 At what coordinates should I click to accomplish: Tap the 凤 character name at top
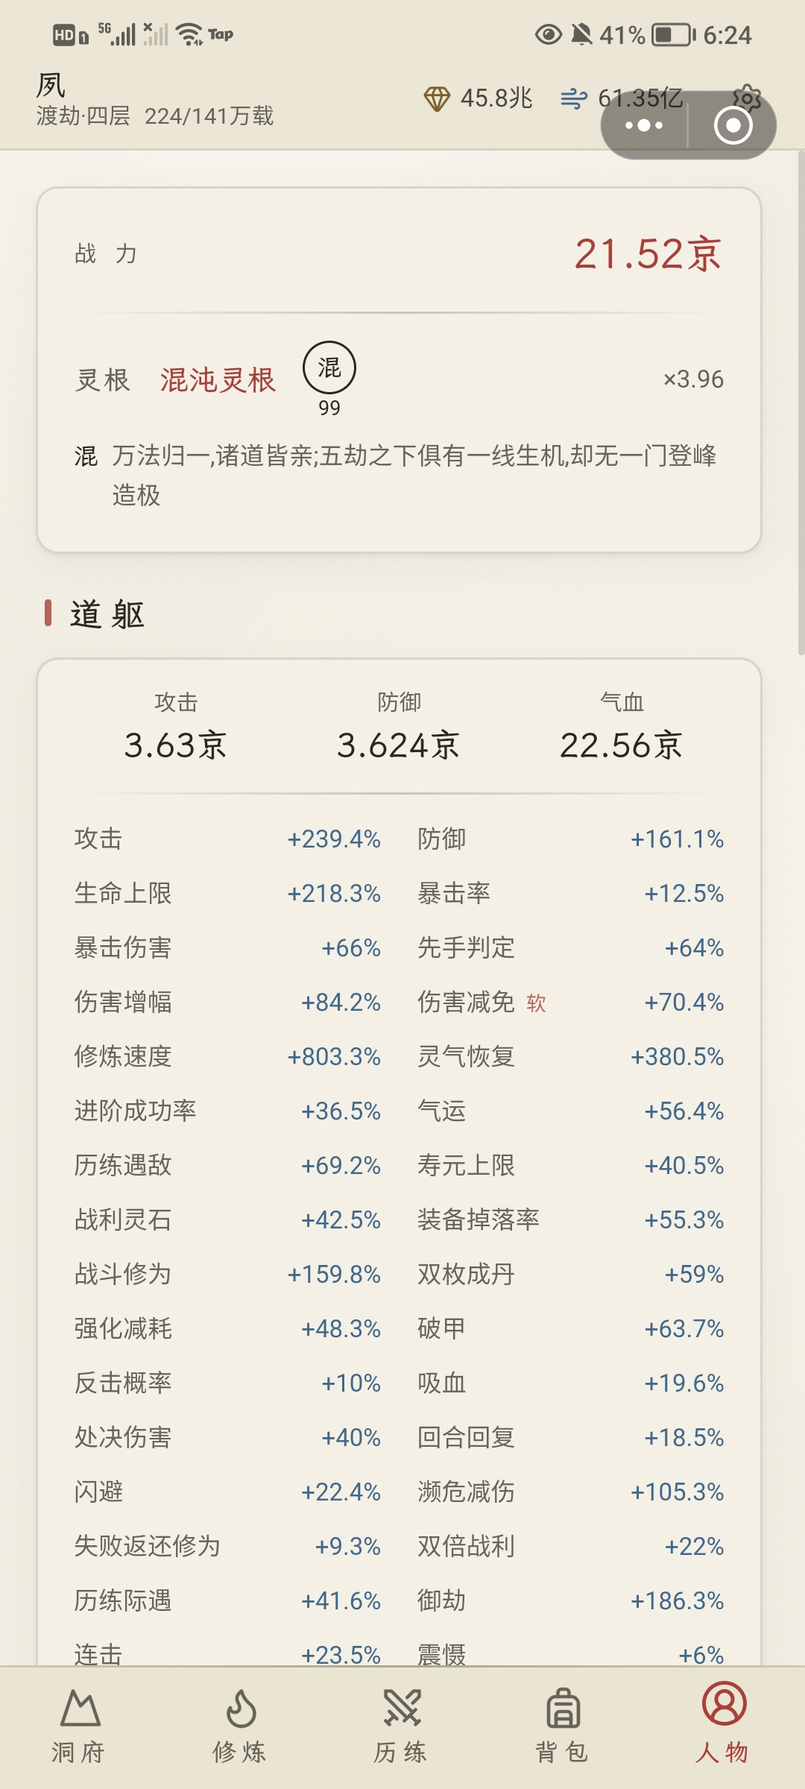(51, 86)
